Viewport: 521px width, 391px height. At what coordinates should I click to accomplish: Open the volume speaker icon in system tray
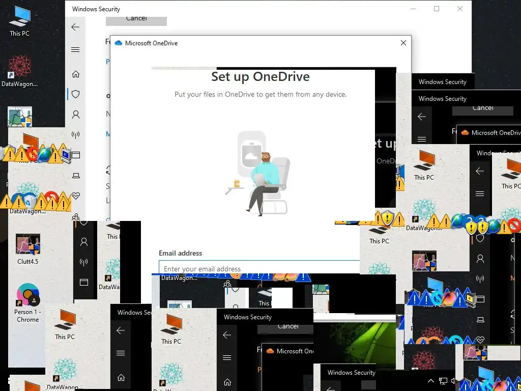[x=454, y=381]
